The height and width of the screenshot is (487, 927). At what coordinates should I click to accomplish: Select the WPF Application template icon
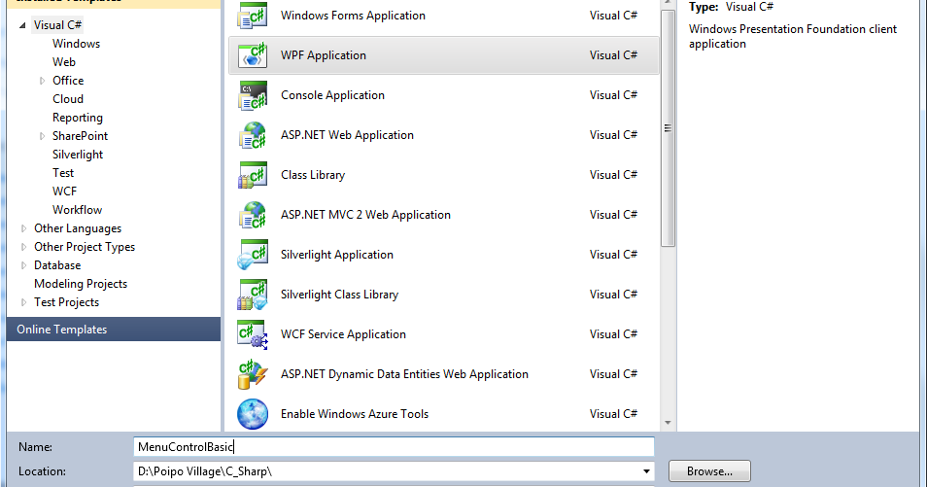pos(253,55)
